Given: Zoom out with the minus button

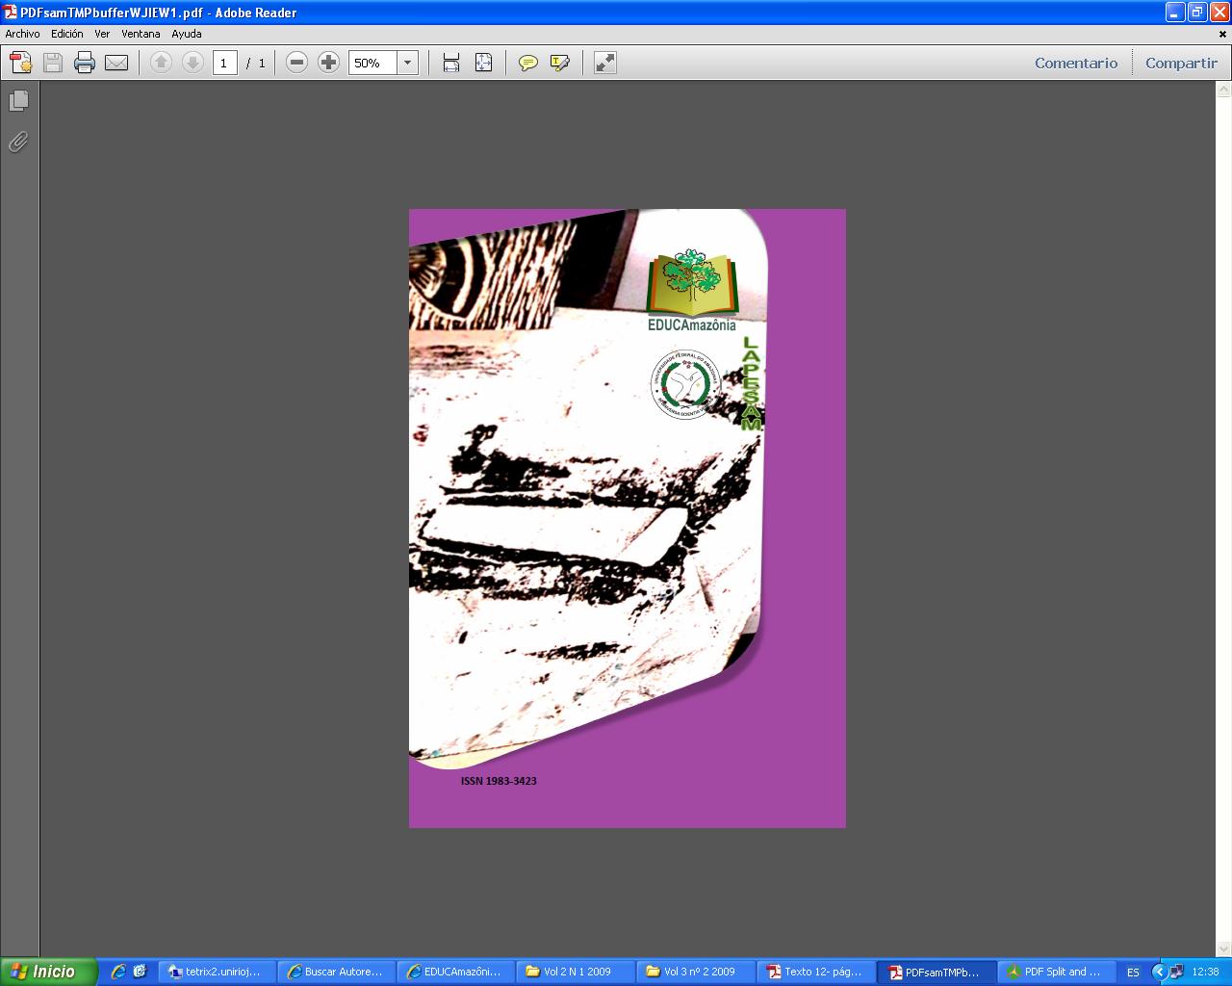Looking at the screenshot, I should tap(297, 64).
